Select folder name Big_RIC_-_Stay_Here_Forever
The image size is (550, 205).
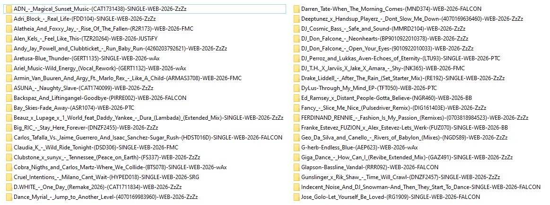(86, 128)
